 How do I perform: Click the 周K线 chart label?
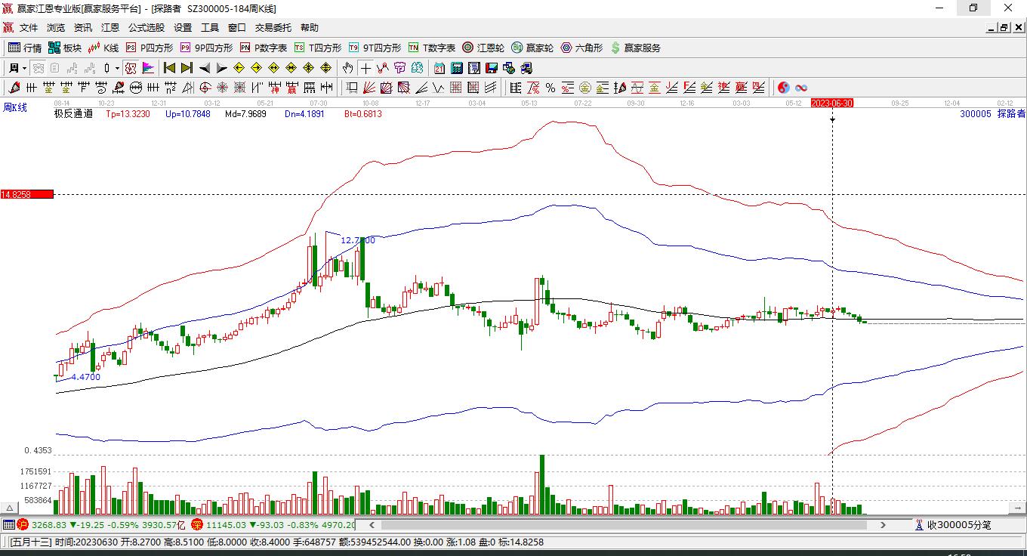pos(15,107)
